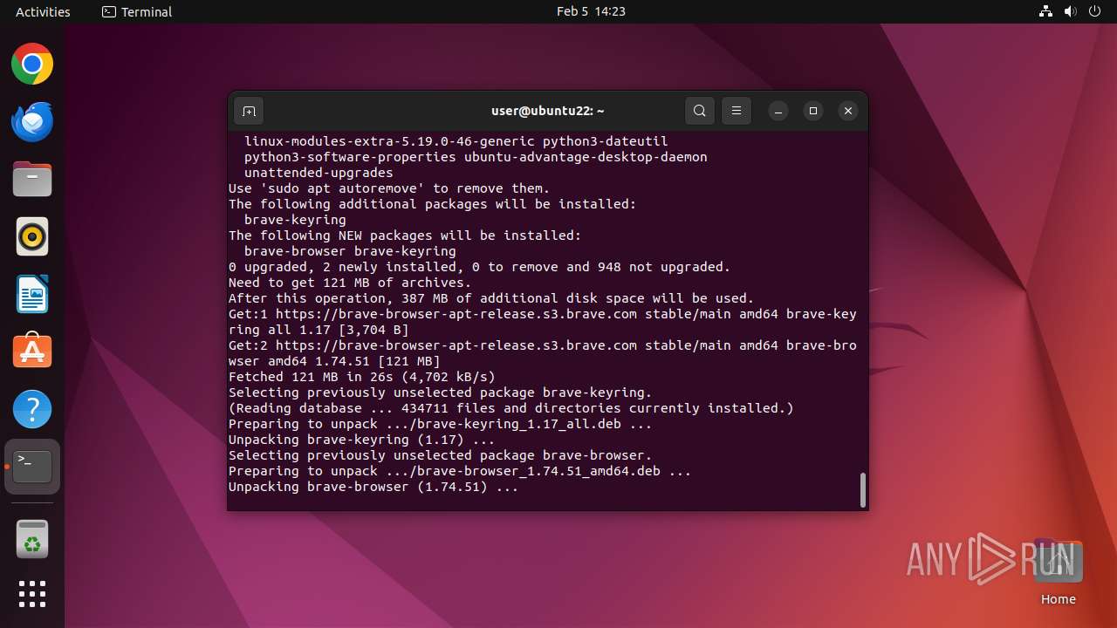Click the network status icon
Screen dimensions: 1117x628
(1046, 11)
